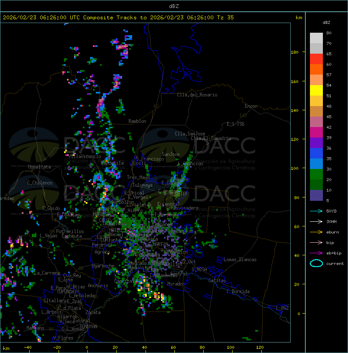This screenshot has width=348, height=353.
Task: Click the 'Clla.SanJose' map label
Action: [190, 134]
